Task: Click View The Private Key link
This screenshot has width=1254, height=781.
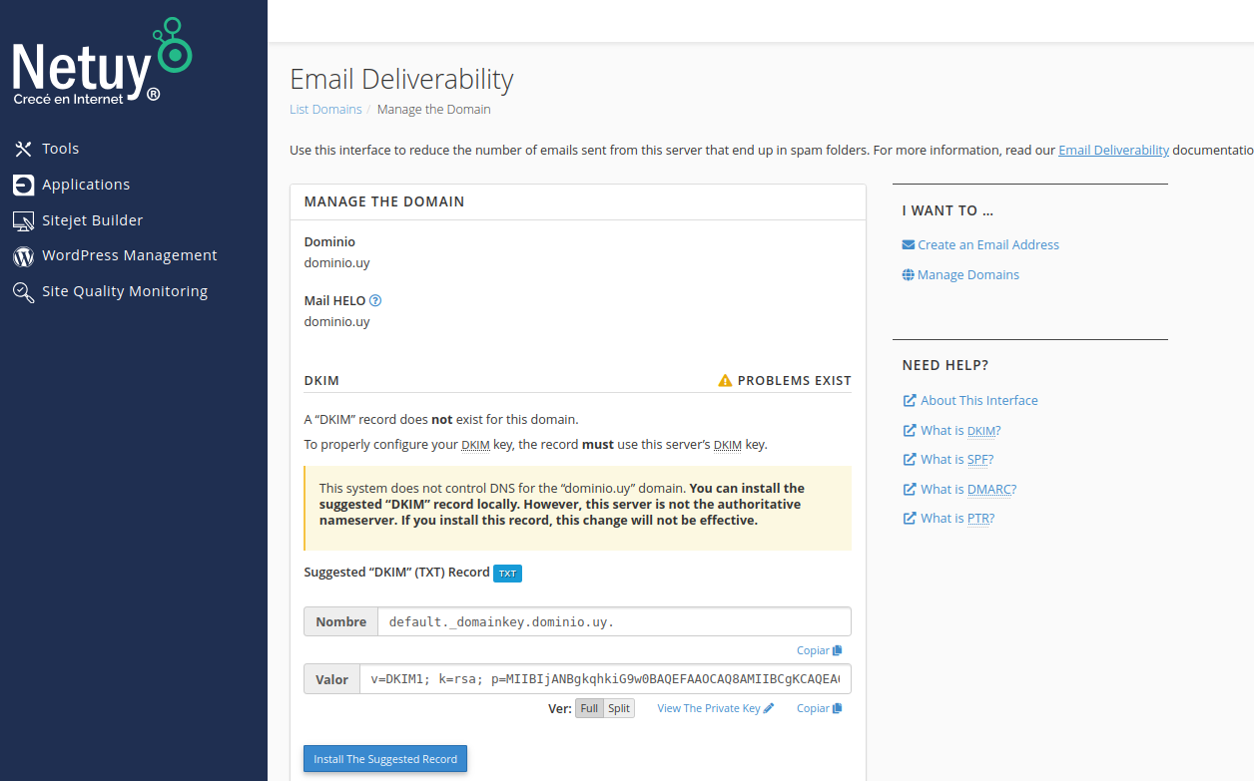Action: click(x=715, y=708)
